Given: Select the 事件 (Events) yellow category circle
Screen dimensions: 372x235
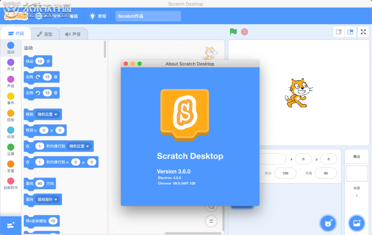Looking at the screenshot, I should [11, 96].
